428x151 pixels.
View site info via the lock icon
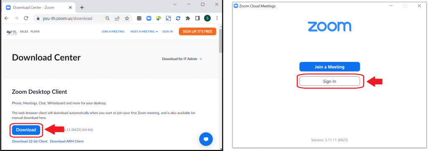point(38,18)
